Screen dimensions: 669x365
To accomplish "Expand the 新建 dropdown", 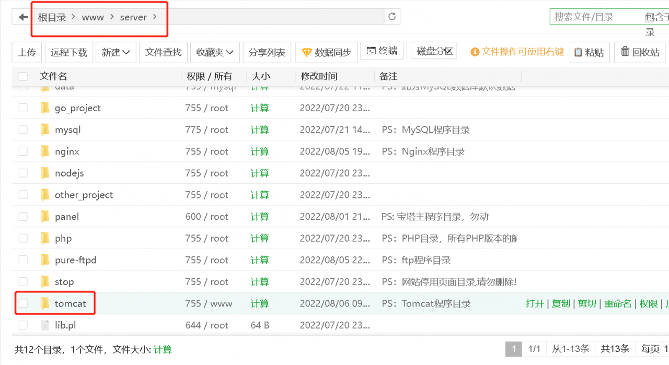I will (x=117, y=52).
